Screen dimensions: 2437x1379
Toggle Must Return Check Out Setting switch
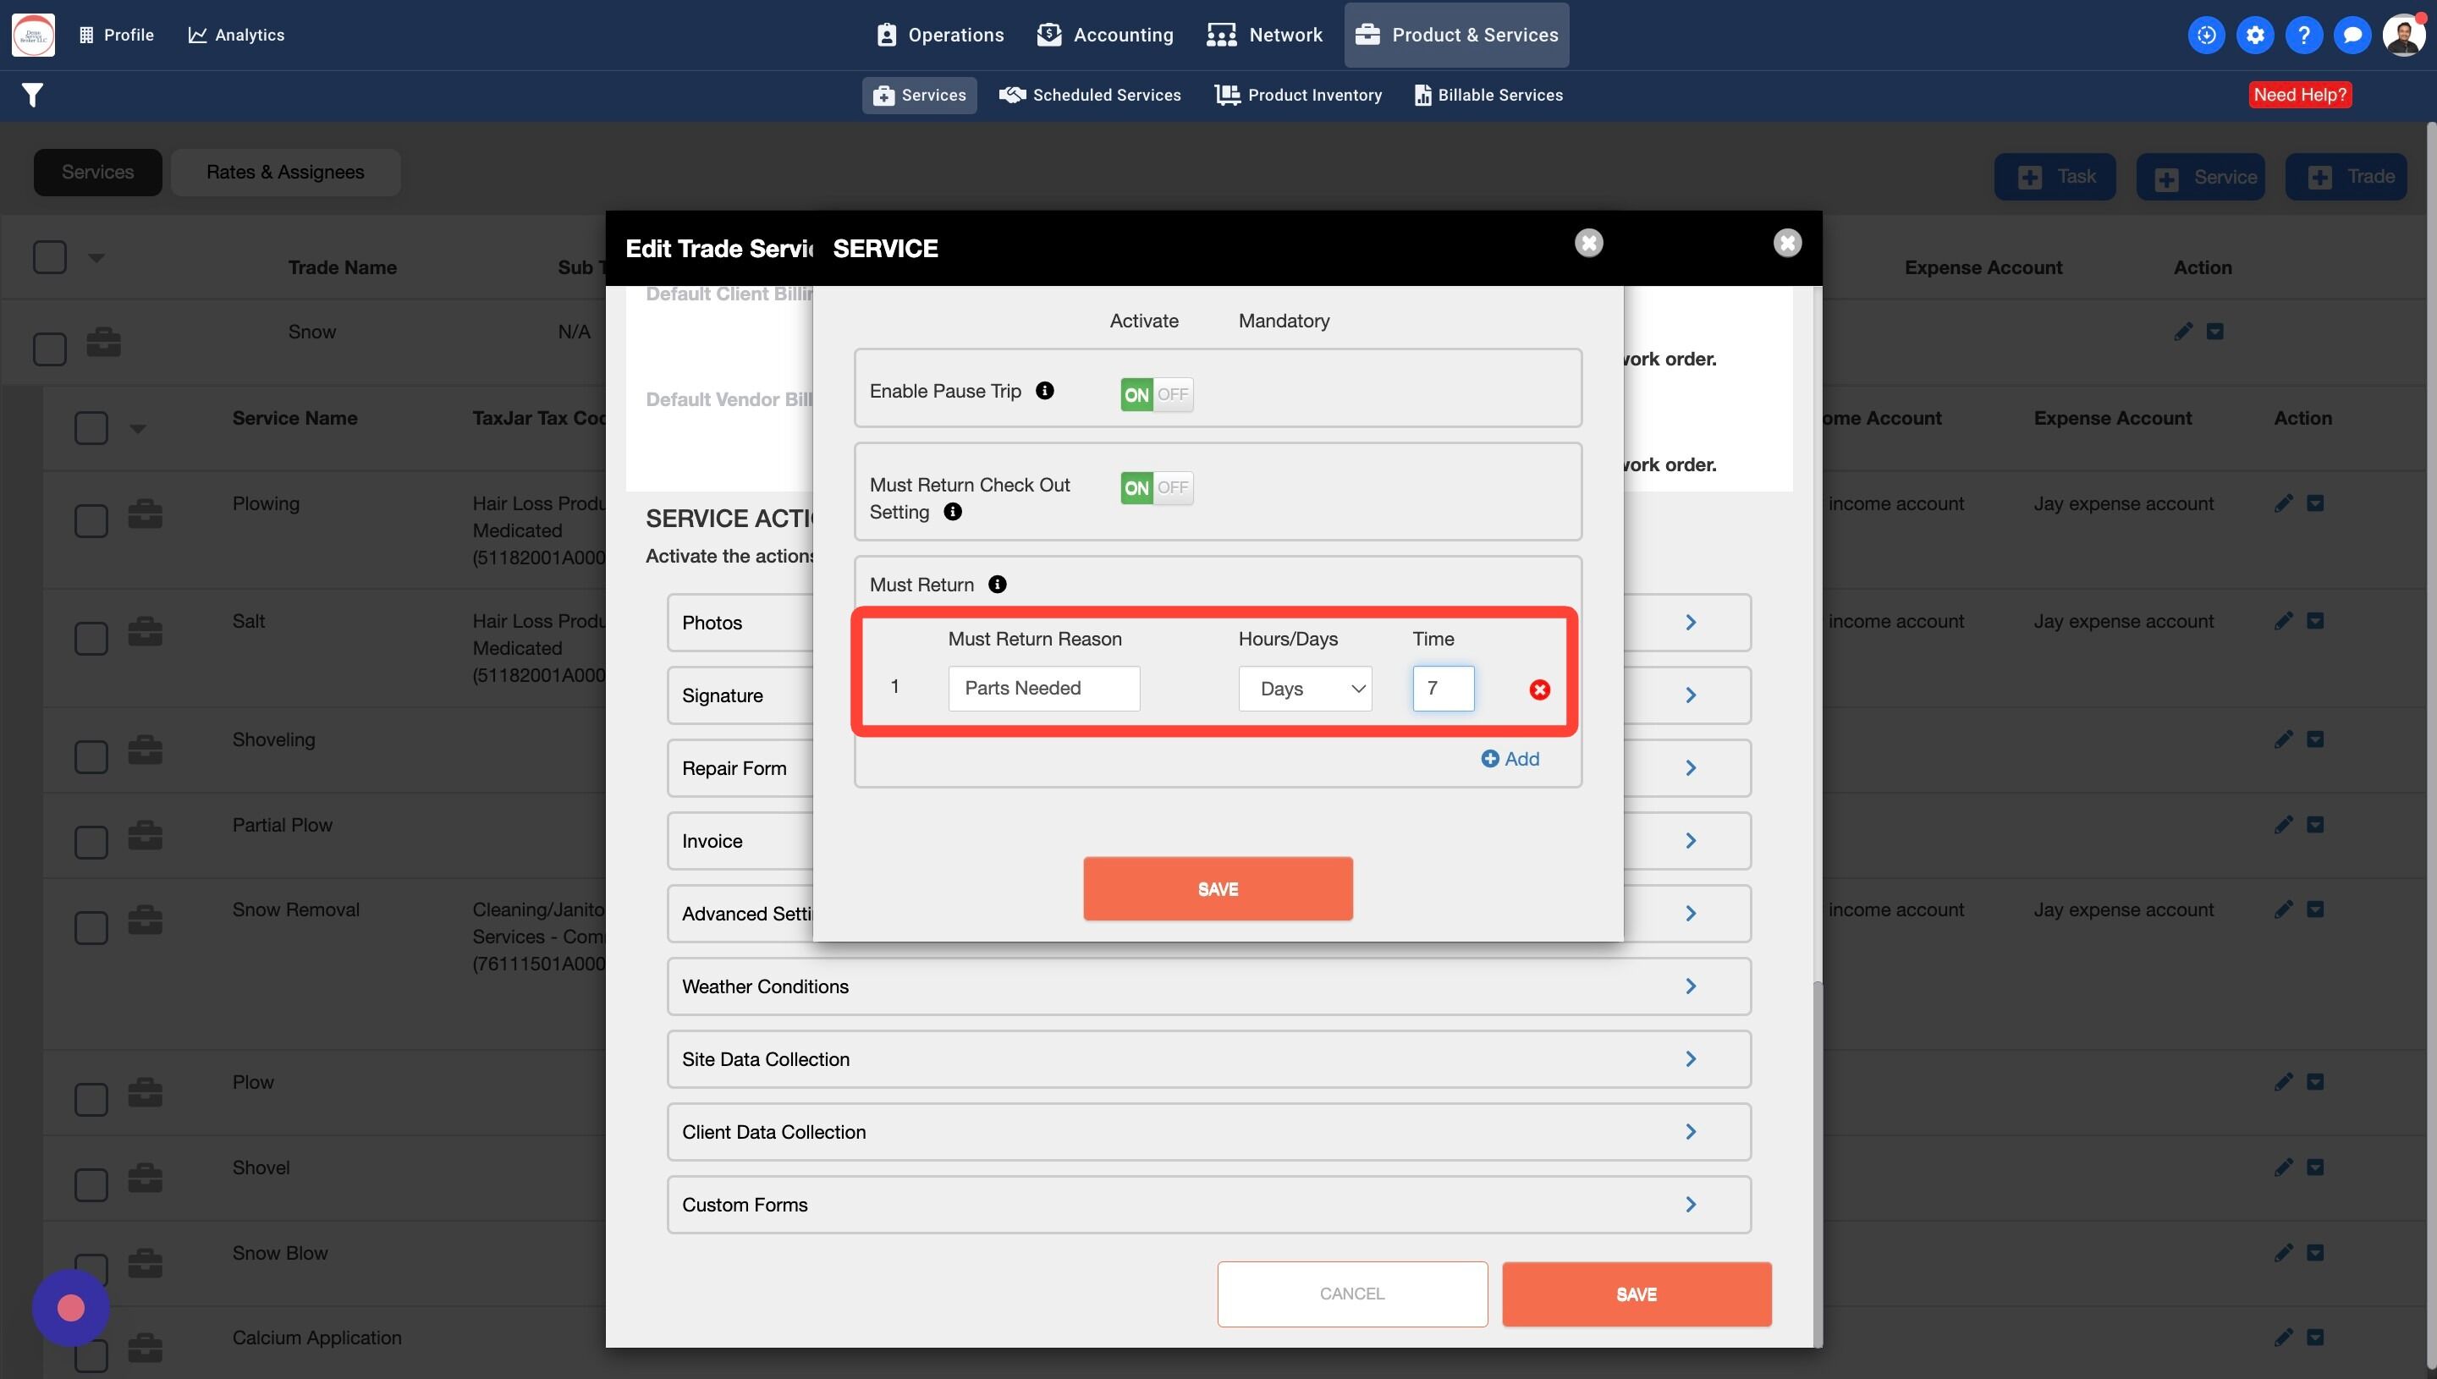click(x=1156, y=488)
